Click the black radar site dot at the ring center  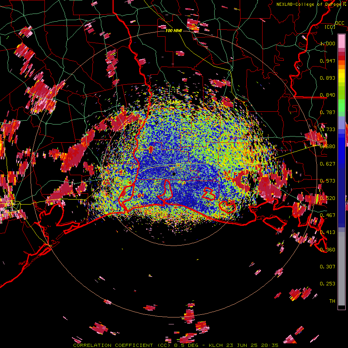click(174, 174)
